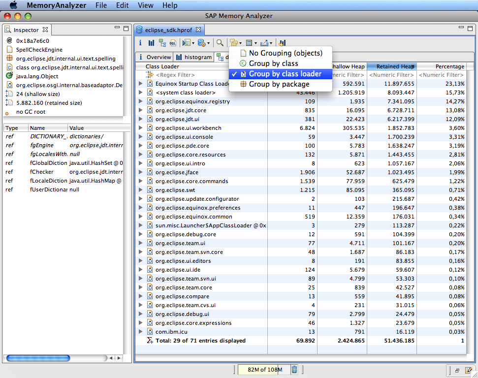
Task: Click the Retained Heap column header
Action: 391,66
